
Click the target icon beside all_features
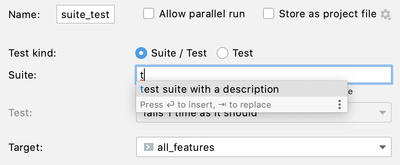pyautogui.click(x=148, y=147)
